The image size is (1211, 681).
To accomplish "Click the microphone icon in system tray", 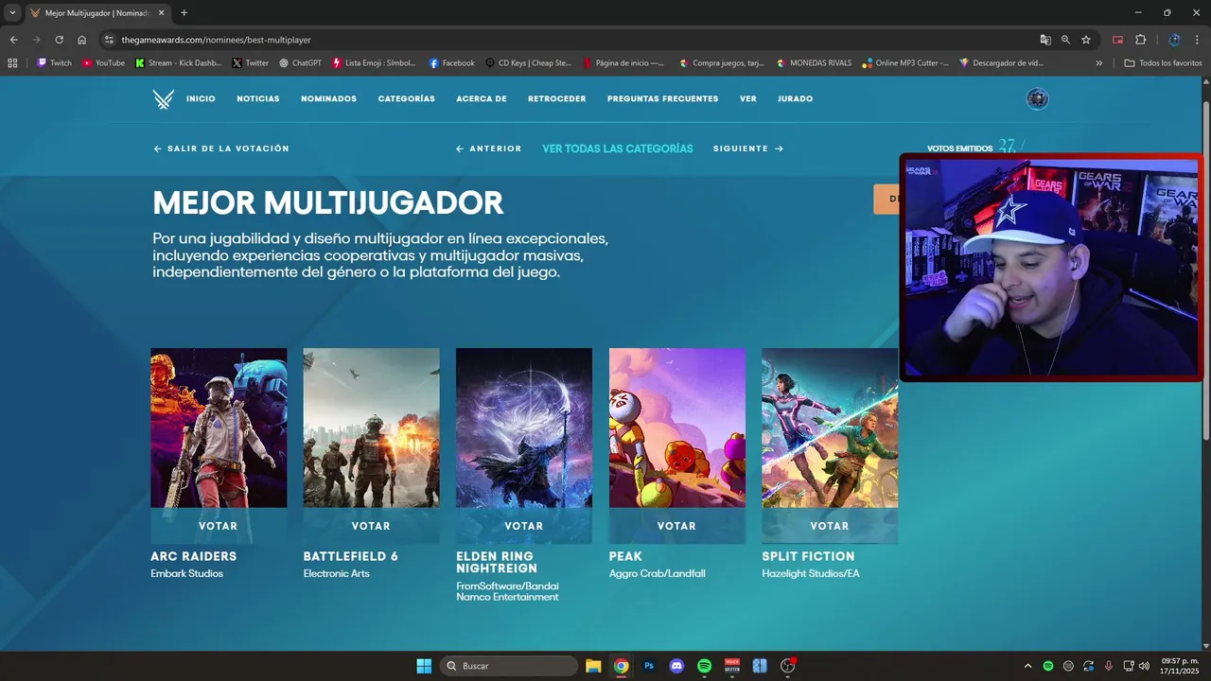I will tap(1108, 666).
